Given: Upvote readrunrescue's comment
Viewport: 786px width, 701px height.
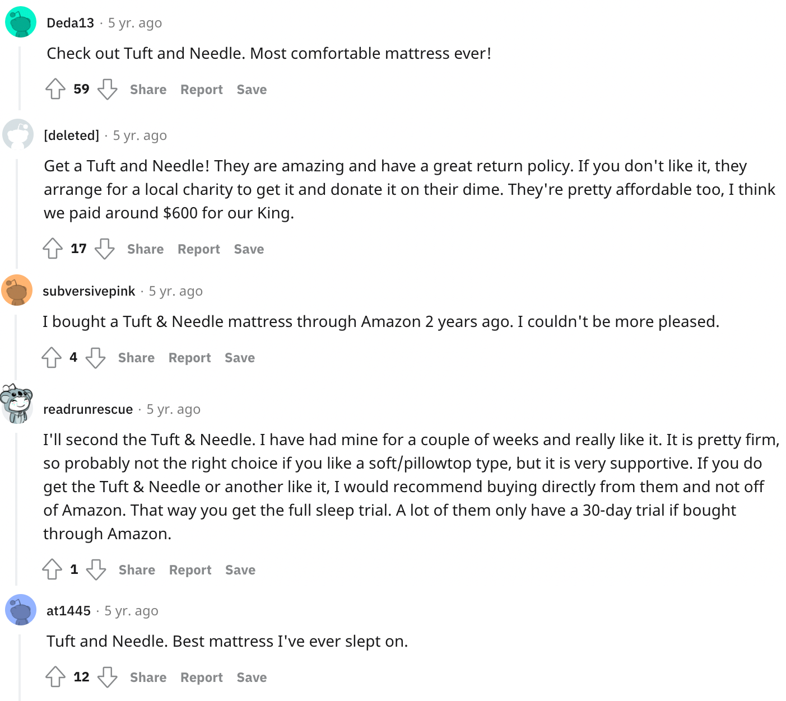Looking at the screenshot, I should [52, 569].
